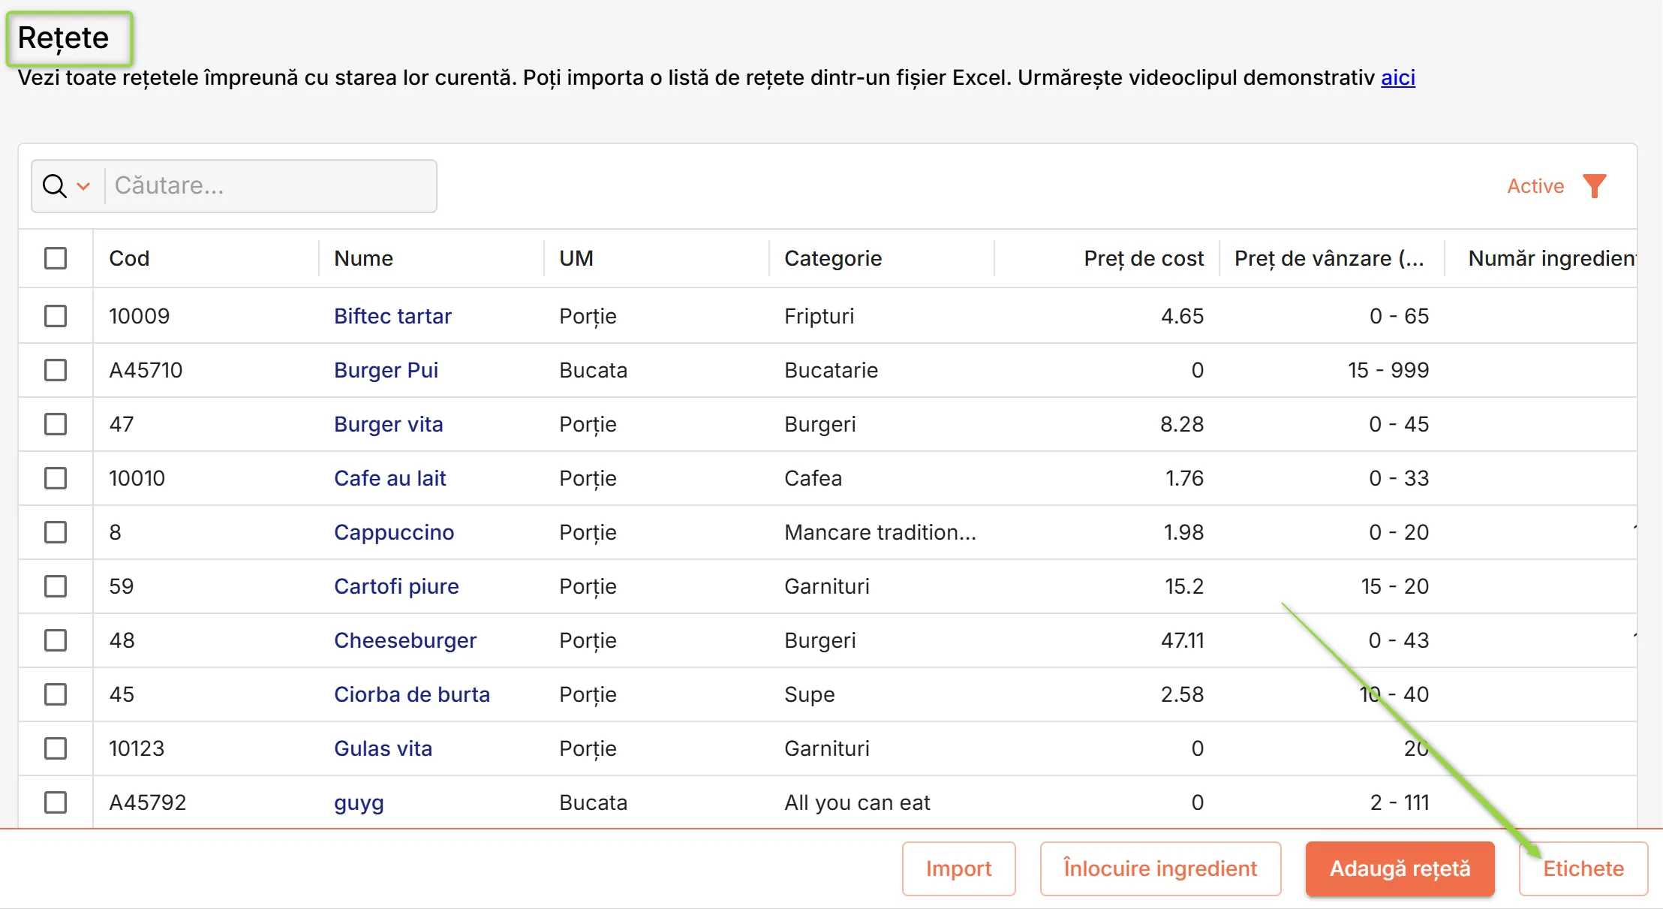Sort by the UM column header
This screenshot has width=1663, height=909.
(576, 258)
